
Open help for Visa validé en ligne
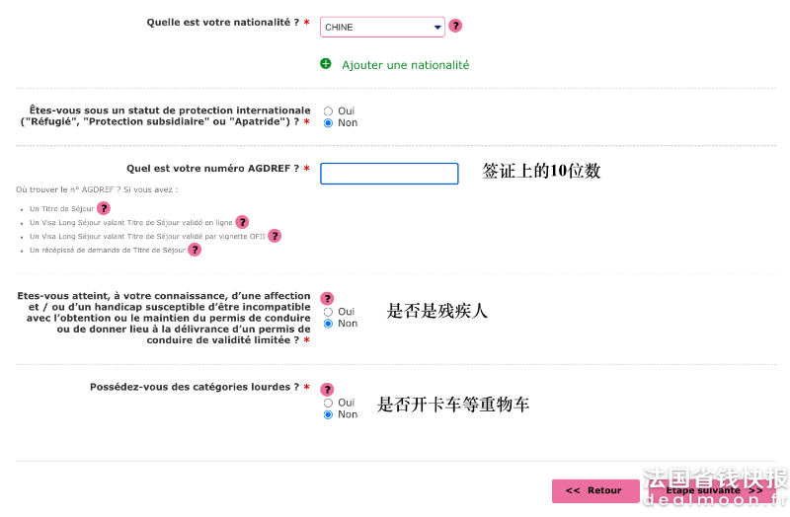tap(242, 222)
